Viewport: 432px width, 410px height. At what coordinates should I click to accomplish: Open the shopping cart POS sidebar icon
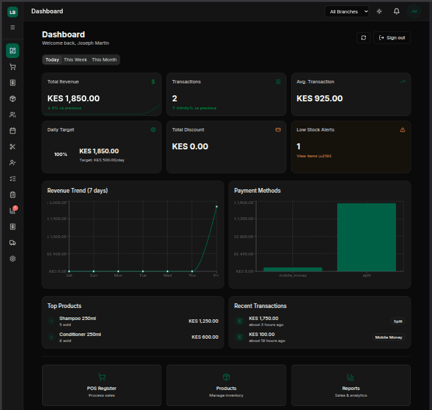[13, 67]
